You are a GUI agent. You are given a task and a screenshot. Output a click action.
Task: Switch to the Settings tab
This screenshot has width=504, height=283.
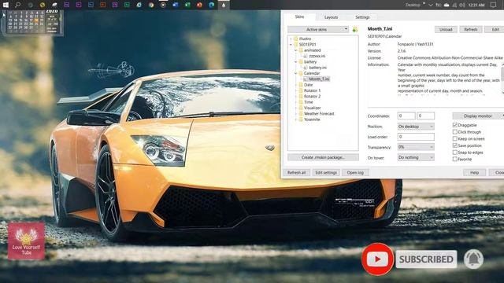click(x=362, y=17)
